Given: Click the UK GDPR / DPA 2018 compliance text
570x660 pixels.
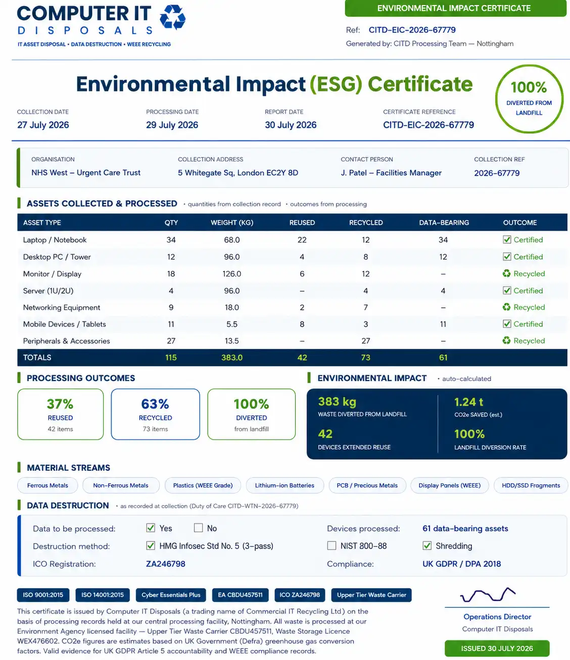Looking at the screenshot, I should [x=462, y=564].
